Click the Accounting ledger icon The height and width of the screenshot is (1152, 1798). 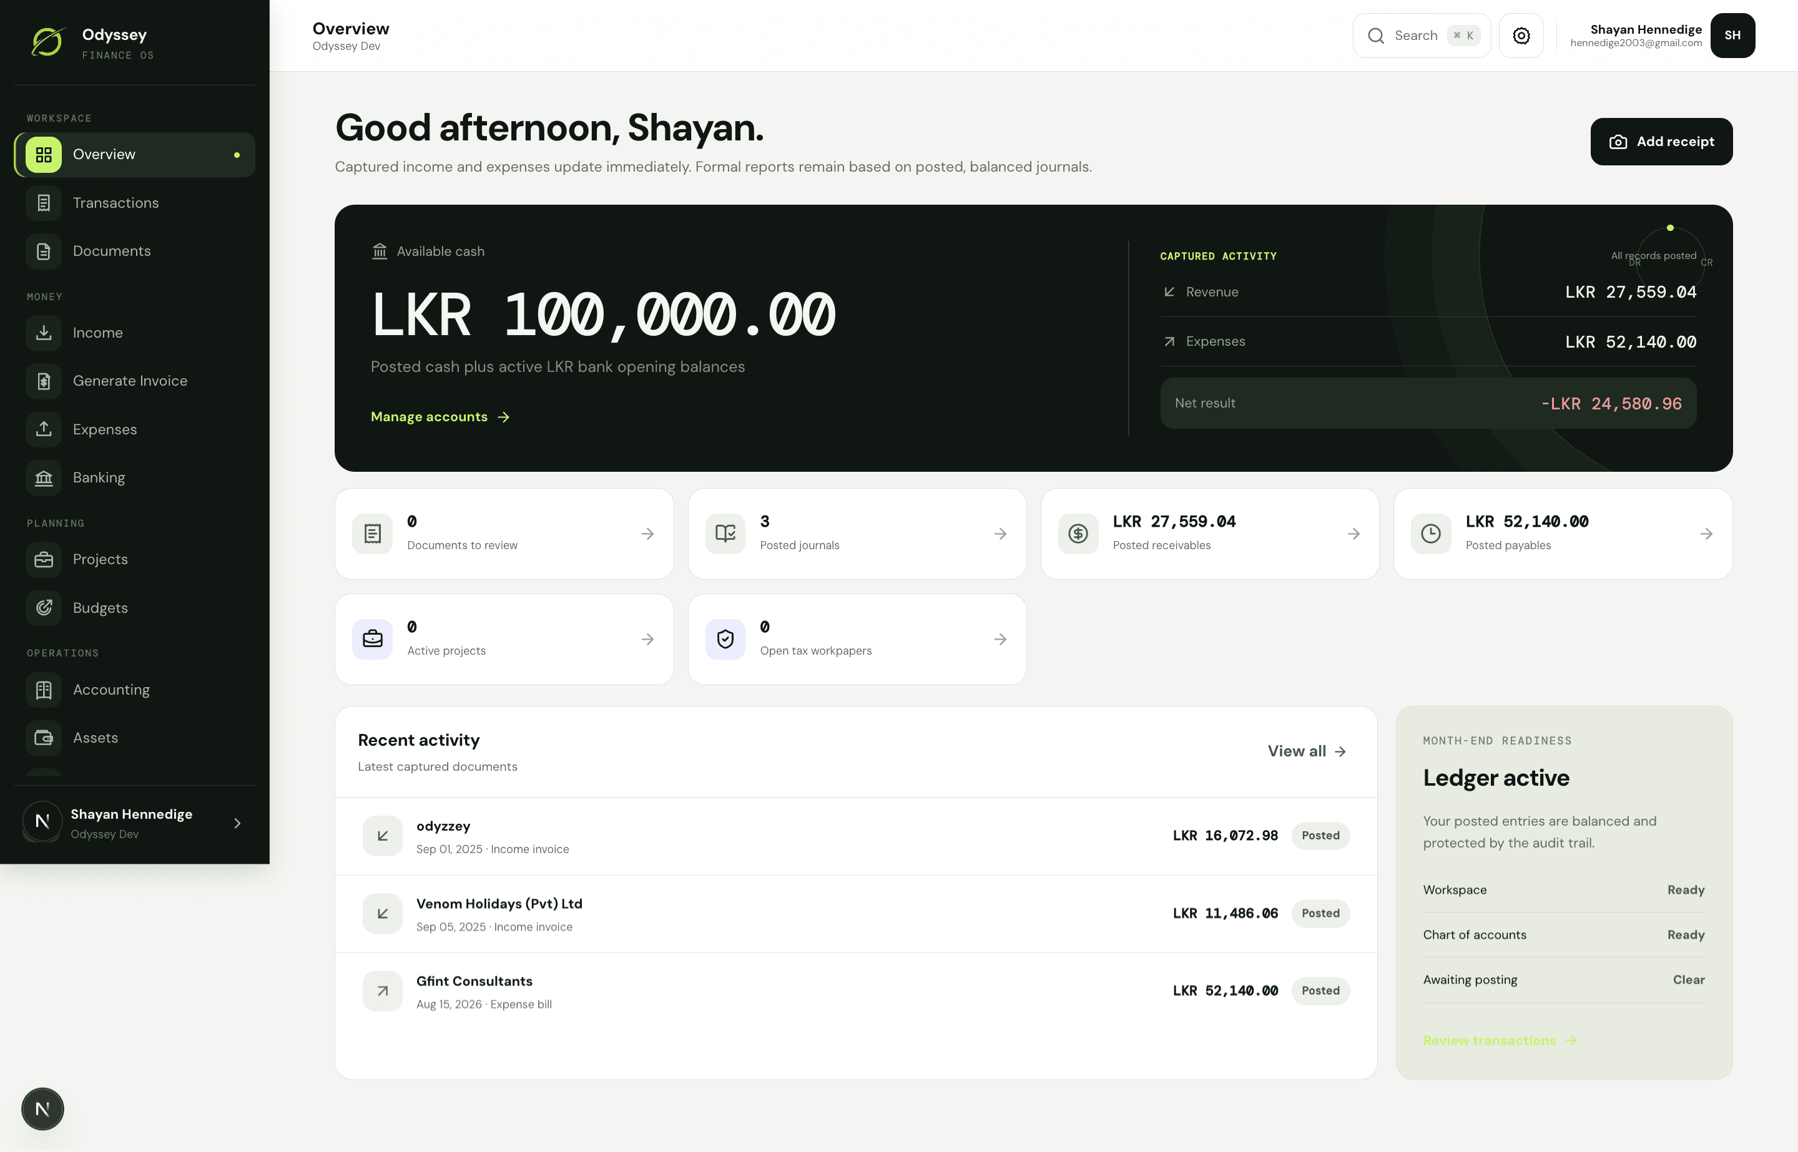coord(44,690)
